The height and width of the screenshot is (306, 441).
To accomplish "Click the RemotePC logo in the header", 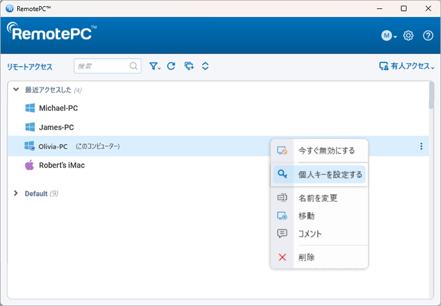I will click(x=52, y=31).
